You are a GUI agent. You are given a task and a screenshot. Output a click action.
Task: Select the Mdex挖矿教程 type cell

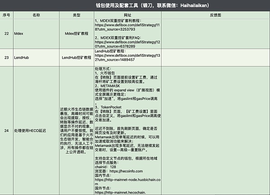pos(76,34)
